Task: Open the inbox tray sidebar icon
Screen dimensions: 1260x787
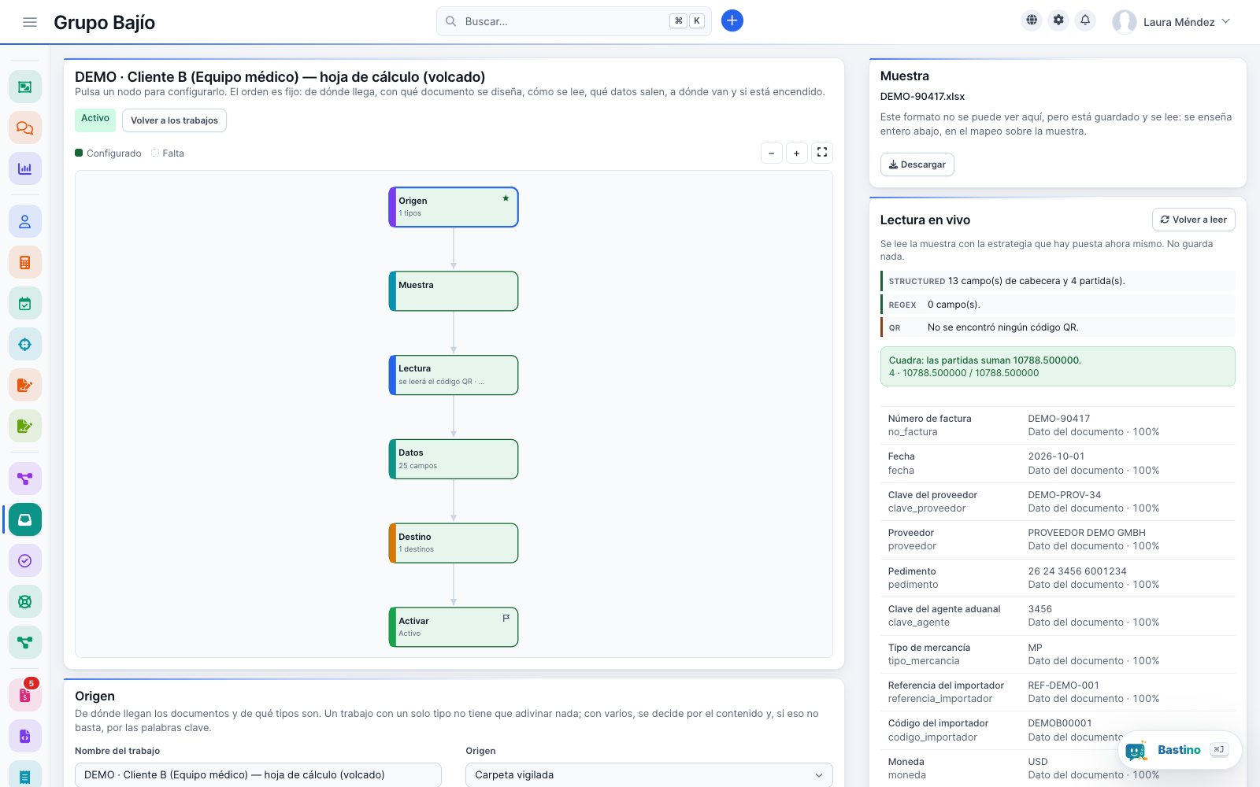Action: 25,519
